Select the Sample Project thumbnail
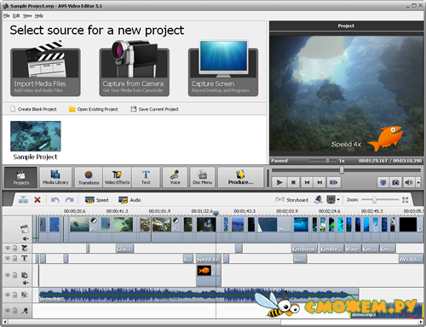Screen dimensions: 426x327 coord(36,136)
